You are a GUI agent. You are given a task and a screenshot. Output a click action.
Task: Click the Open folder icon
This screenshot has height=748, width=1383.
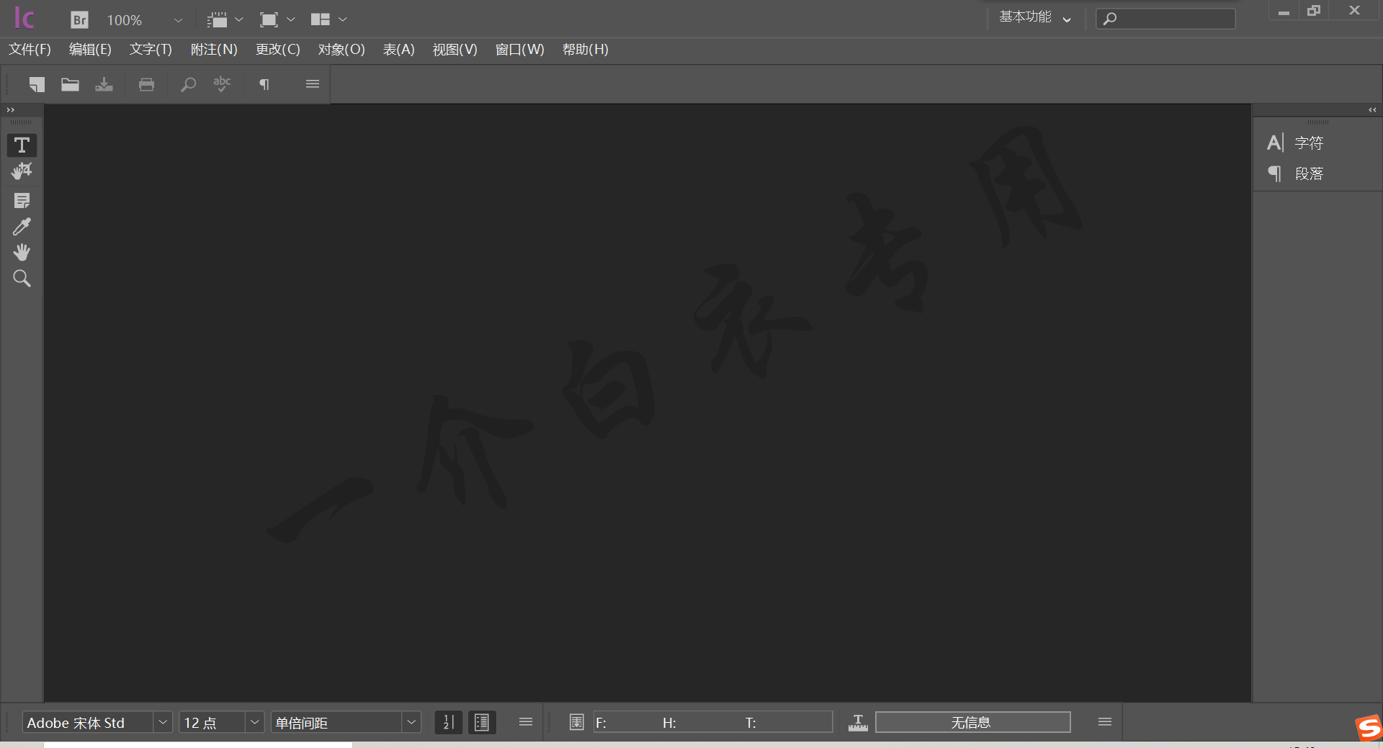tap(70, 84)
